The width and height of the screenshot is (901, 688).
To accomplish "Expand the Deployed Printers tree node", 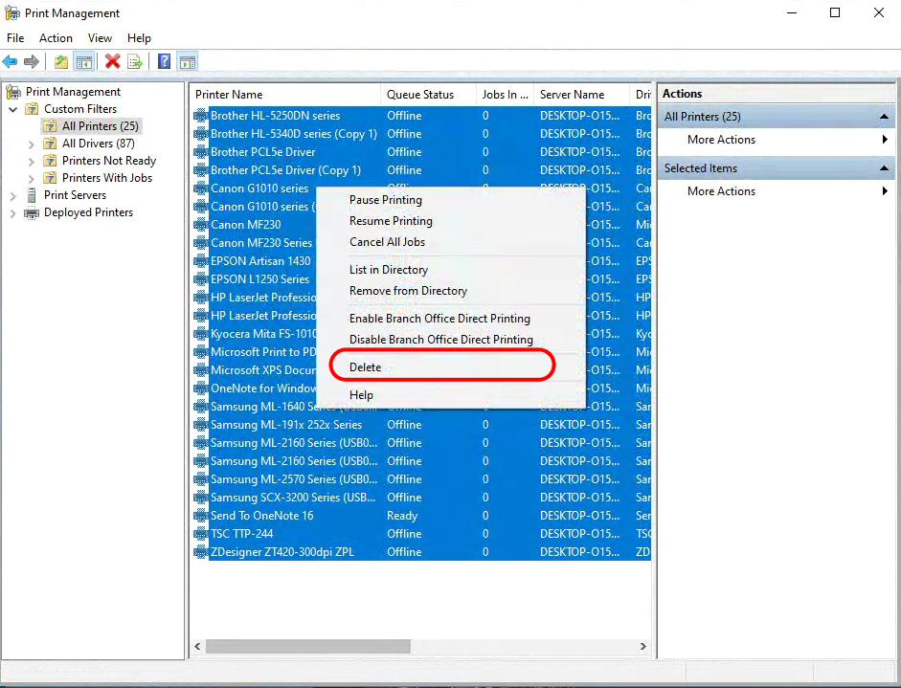I will tap(13, 213).
